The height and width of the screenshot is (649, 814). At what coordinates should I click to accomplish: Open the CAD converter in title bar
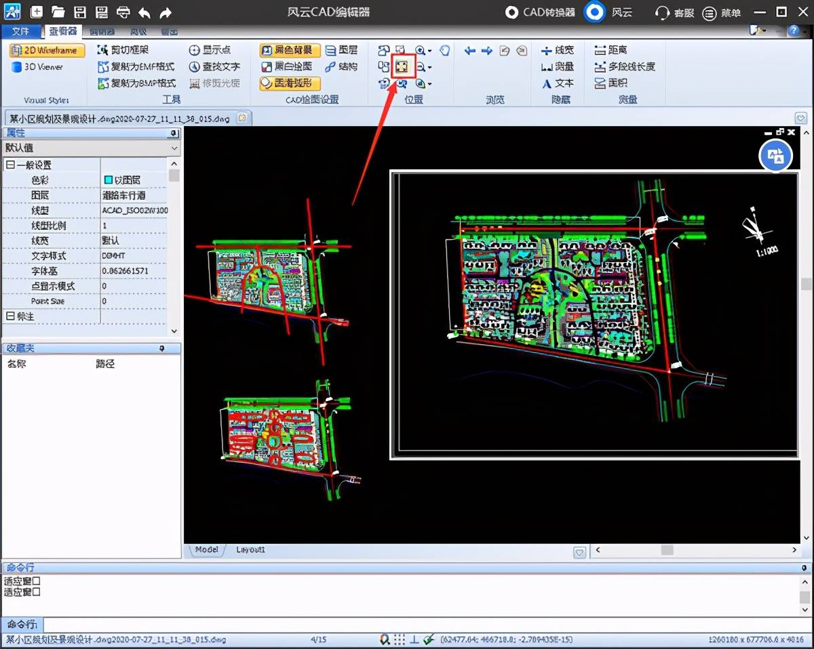pos(541,12)
